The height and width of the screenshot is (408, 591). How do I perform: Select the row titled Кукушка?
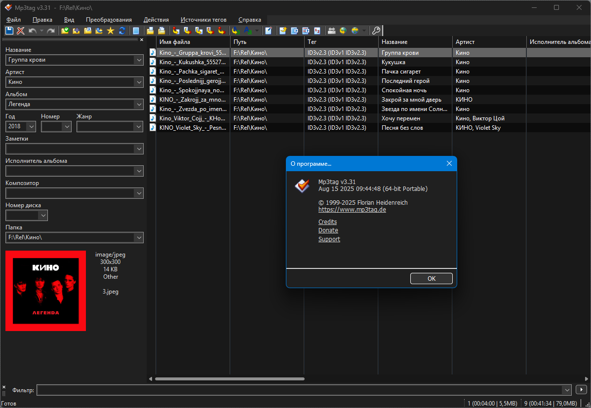(x=370, y=62)
